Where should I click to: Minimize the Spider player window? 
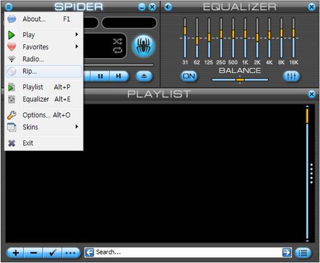click(142, 7)
